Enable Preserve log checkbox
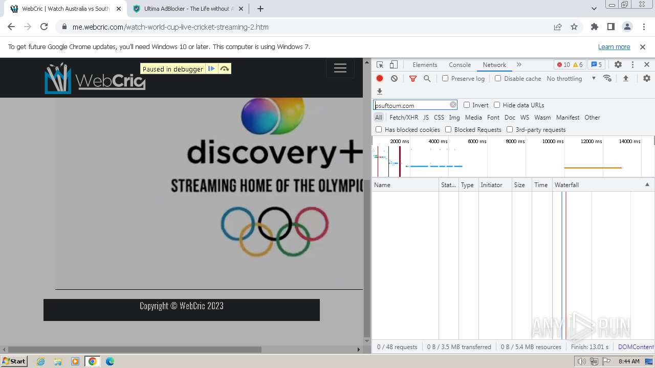 click(x=445, y=78)
